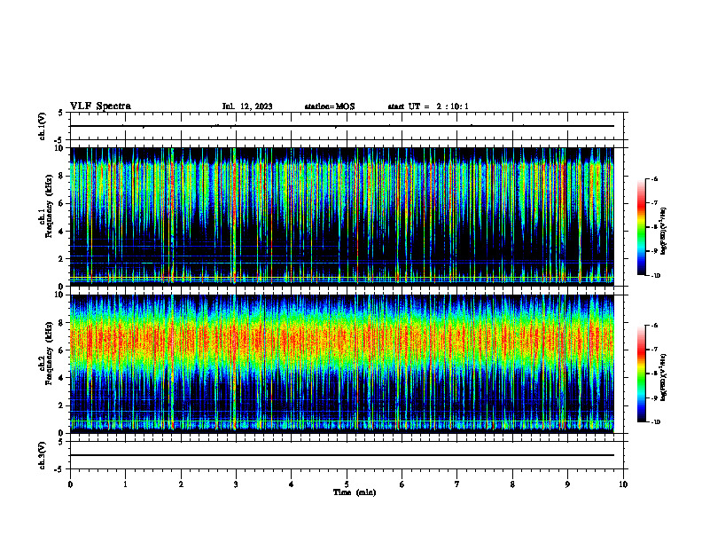
Task: Click the time axis tick label '8'
Action: click(512, 484)
